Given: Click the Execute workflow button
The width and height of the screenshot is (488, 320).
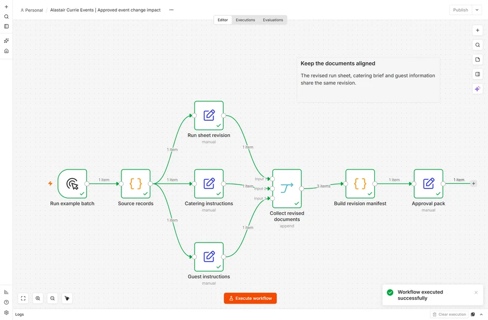Looking at the screenshot, I should pyautogui.click(x=250, y=298).
